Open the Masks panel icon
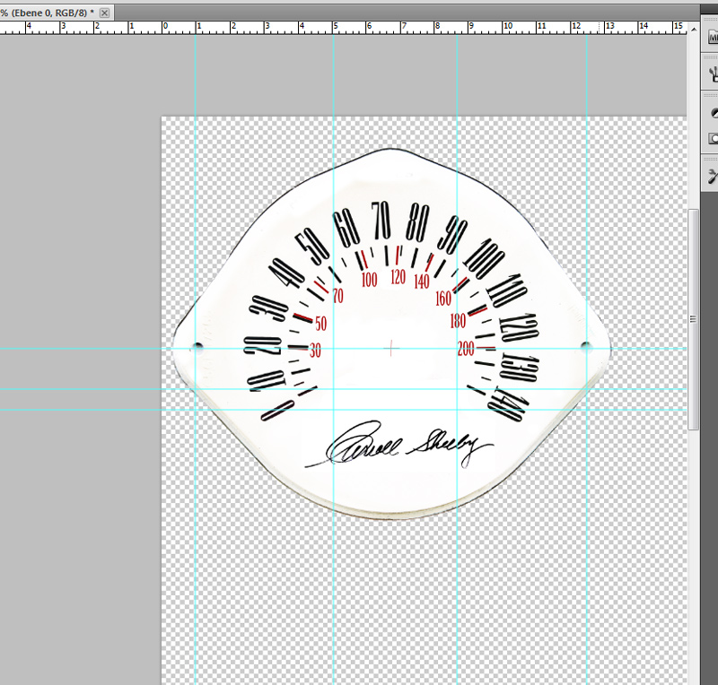This screenshot has height=685, width=718. tap(713, 138)
